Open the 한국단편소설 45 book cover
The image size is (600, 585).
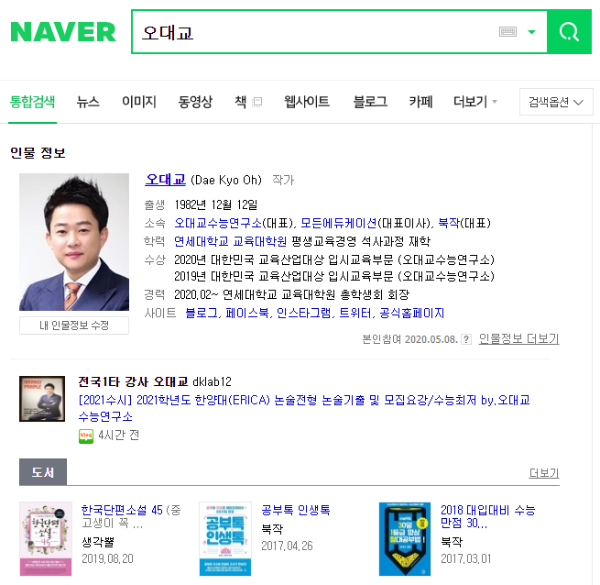pyautogui.click(x=46, y=539)
